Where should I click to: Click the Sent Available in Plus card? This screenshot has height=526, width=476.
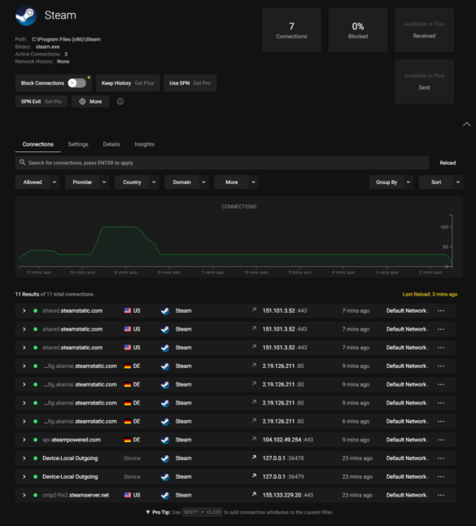(425, 81)
